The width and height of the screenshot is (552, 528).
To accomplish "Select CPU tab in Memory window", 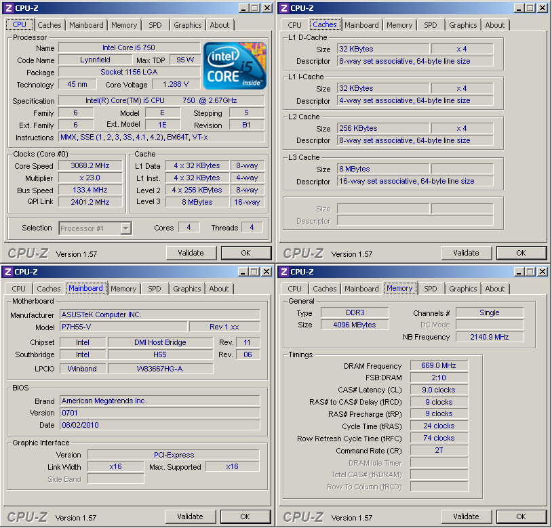I will tap(294, 289).
